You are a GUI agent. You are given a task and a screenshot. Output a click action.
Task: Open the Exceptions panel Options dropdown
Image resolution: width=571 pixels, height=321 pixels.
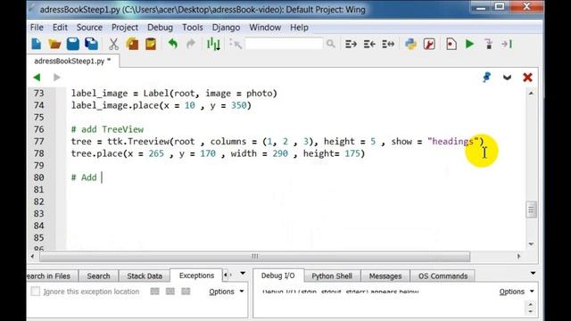click(226, 292)
